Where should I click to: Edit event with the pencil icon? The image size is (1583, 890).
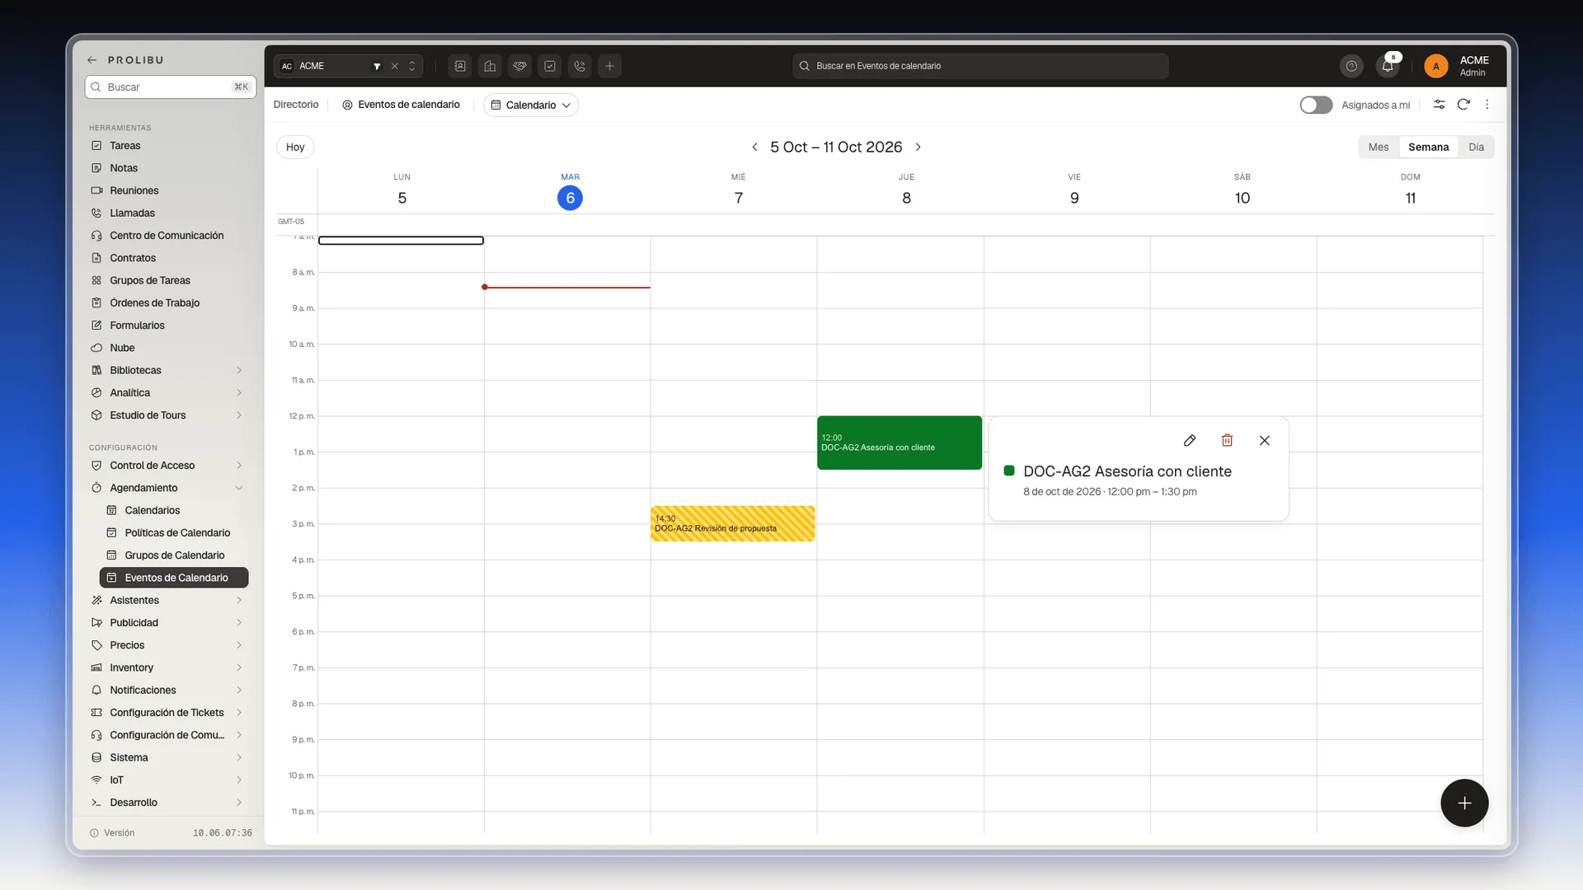tap(1190, 441)
